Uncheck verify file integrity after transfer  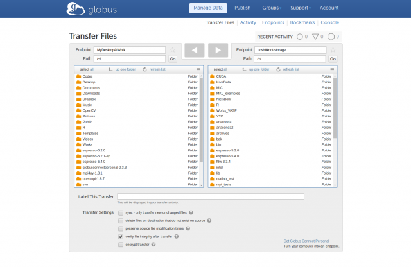click(x=121, y=237)
